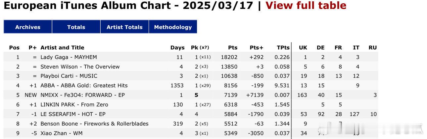Select the Steven Wilson - The Overview entry
Image resolution: width=427 pixels, height=139 pixels.
coord(80,67)
